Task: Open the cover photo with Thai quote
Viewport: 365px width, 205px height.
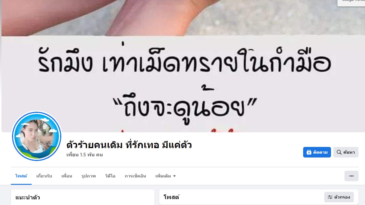Action: pyautogui.click(x=183, y=66)
